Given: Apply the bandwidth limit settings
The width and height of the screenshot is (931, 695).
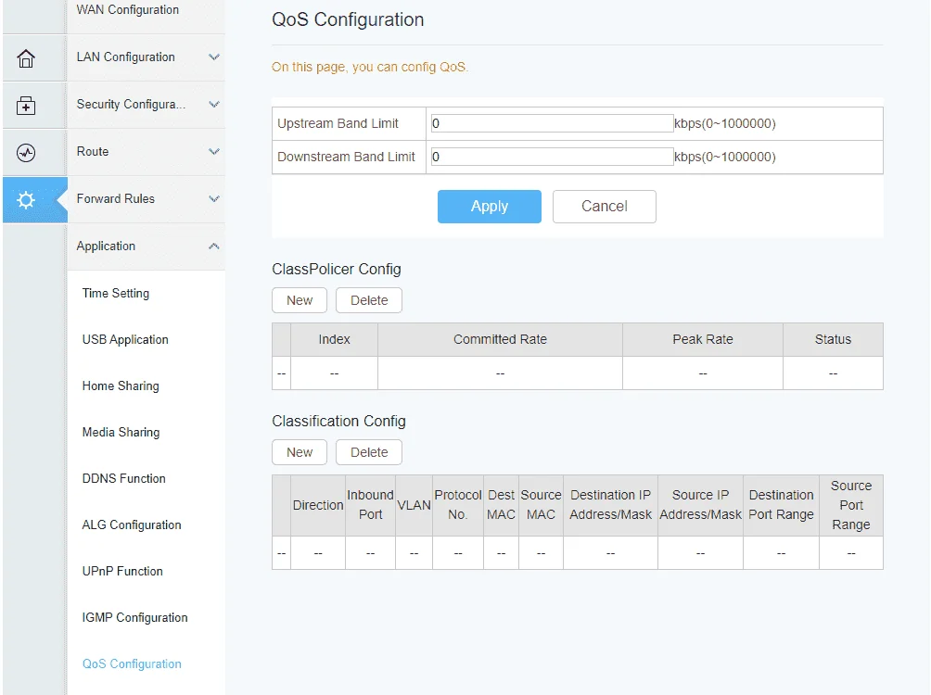Looking at the screenshot, I should tap(490, 207).
